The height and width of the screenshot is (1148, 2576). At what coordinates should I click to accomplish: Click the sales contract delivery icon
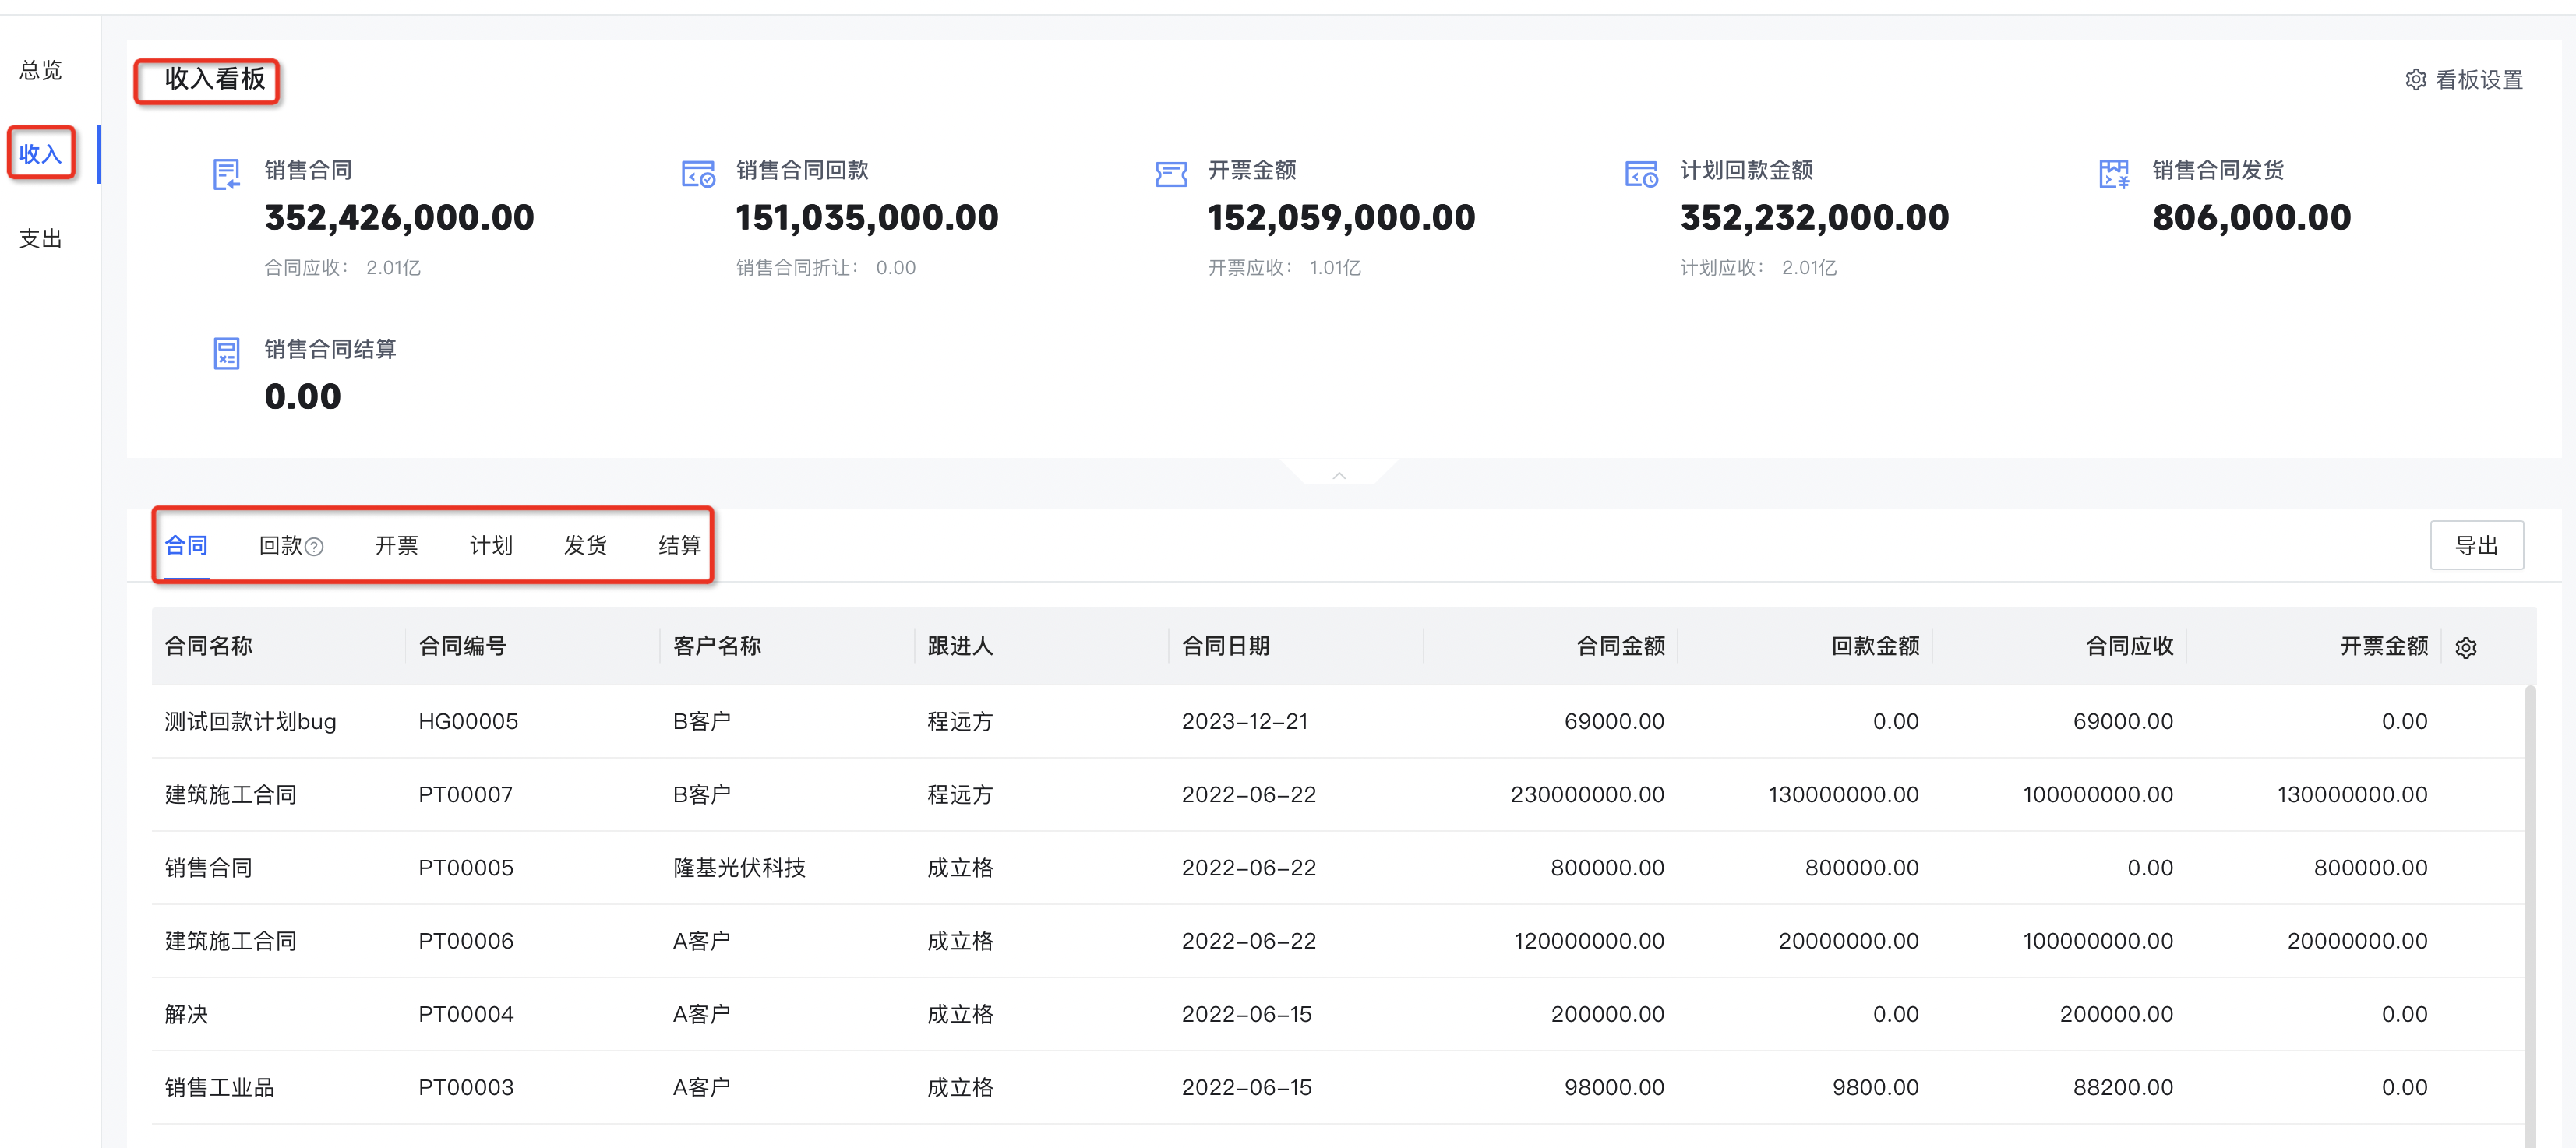pos(2113,174)
